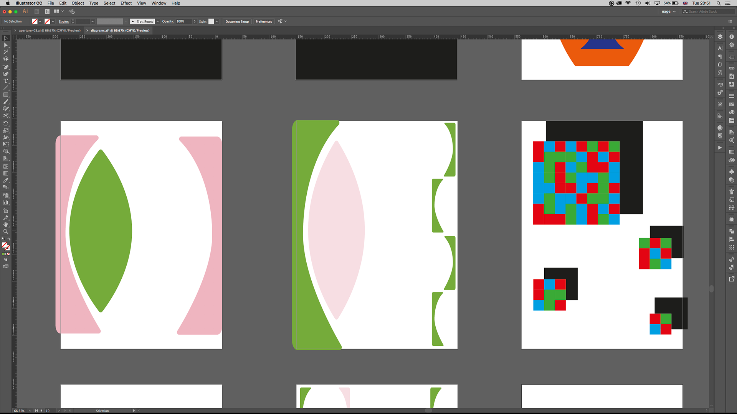Open the workspace switcher dropdown

coord(668,11)
